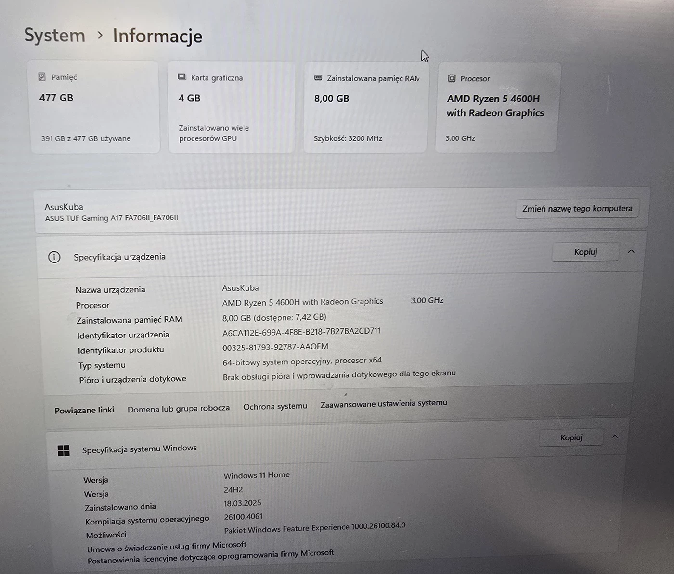Copy device specs with Kopiuj button
The width and height of the screenshot is (674, 574).
click(585, 252)
